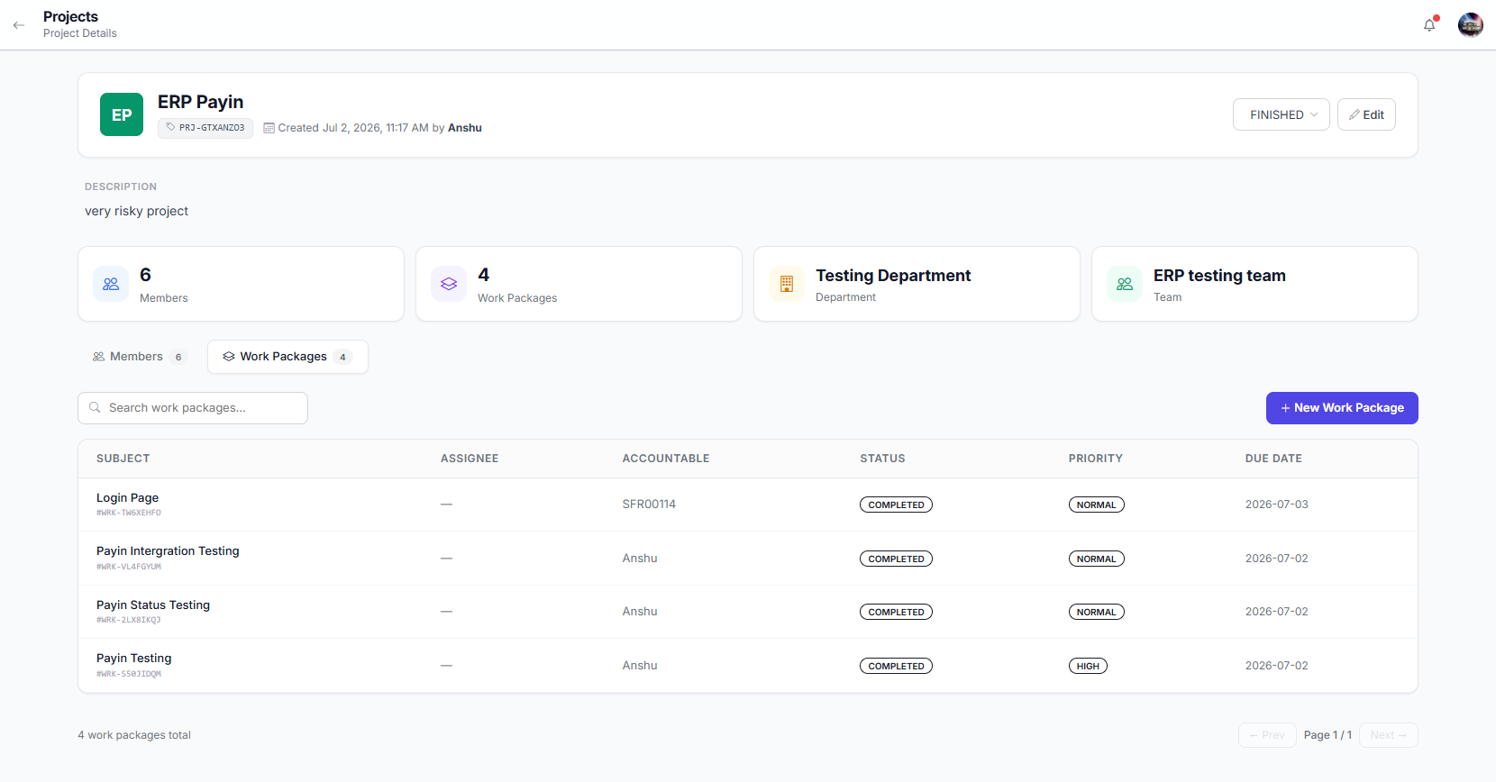Click the Prev page button
This screenshot has width=1496, height=782.
coord(1267,735)
